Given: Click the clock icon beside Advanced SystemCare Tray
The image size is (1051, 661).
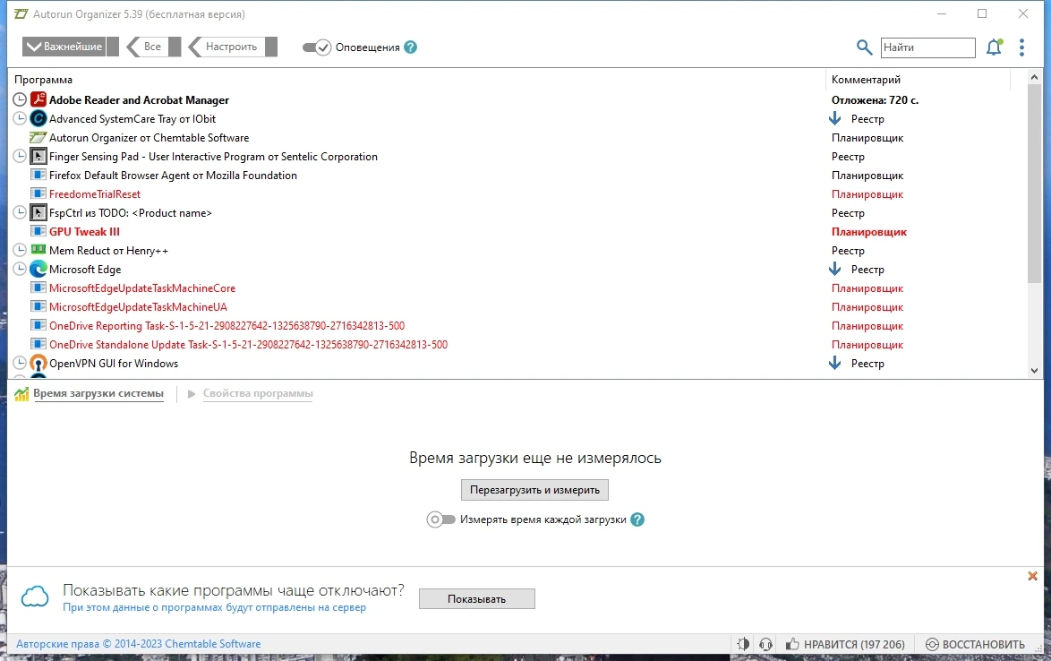Looking at the screenshot, I should coord(20,118).
